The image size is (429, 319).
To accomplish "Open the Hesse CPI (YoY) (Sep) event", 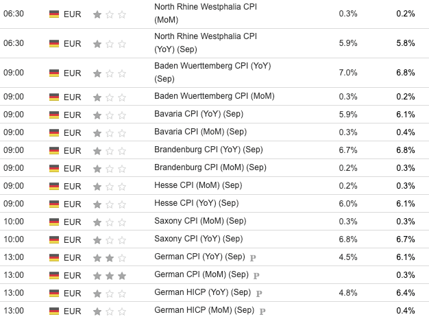I will 197,203.
